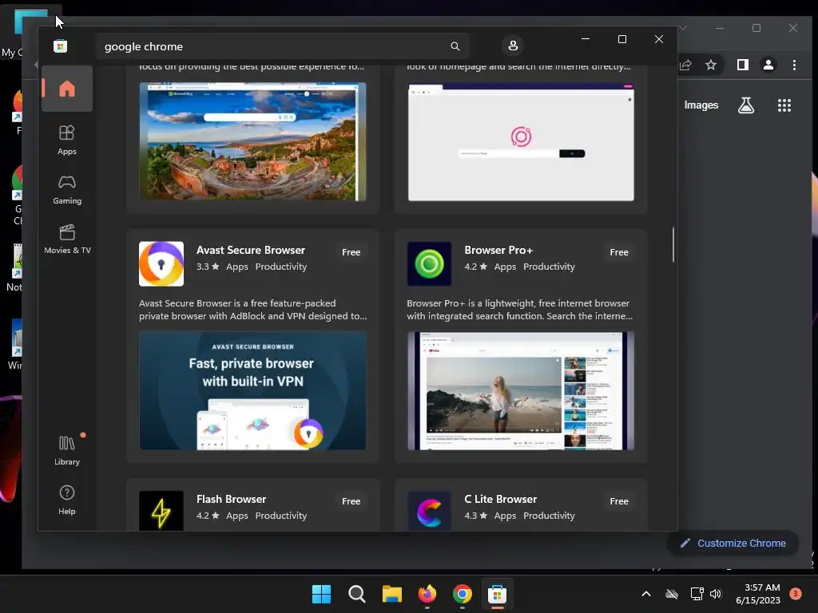
Task: Click the network icon in system tray
Action: pos(697,594)
